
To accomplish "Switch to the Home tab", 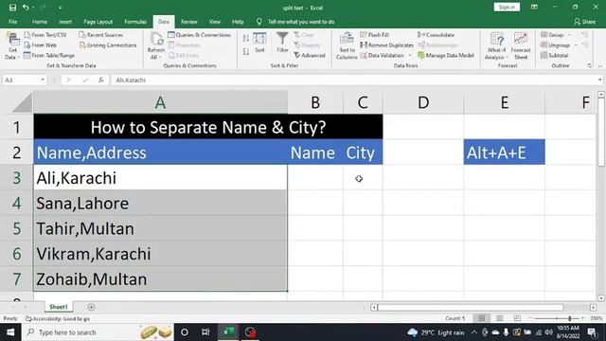I will [40, 22].
